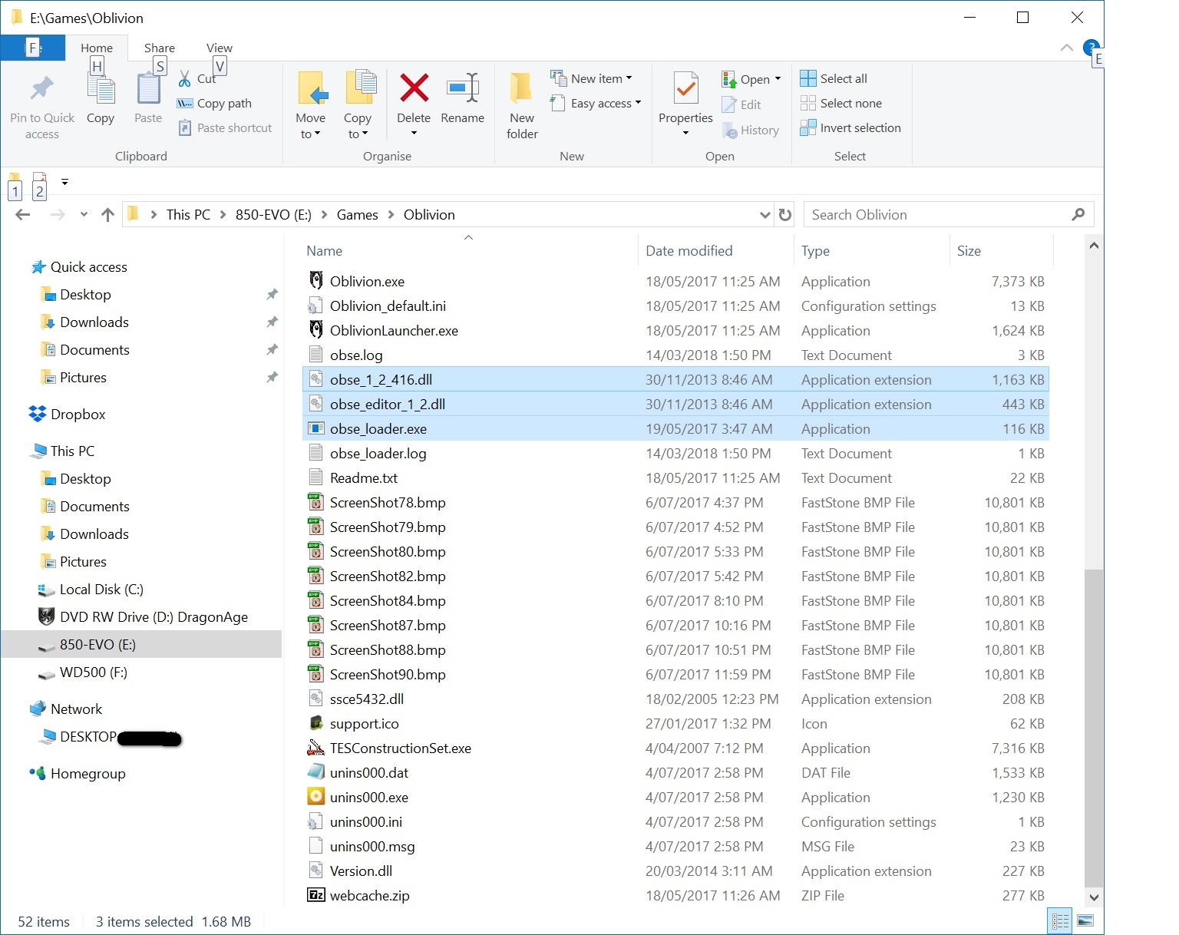Select Quick access in the sidebar

point(88,266)
